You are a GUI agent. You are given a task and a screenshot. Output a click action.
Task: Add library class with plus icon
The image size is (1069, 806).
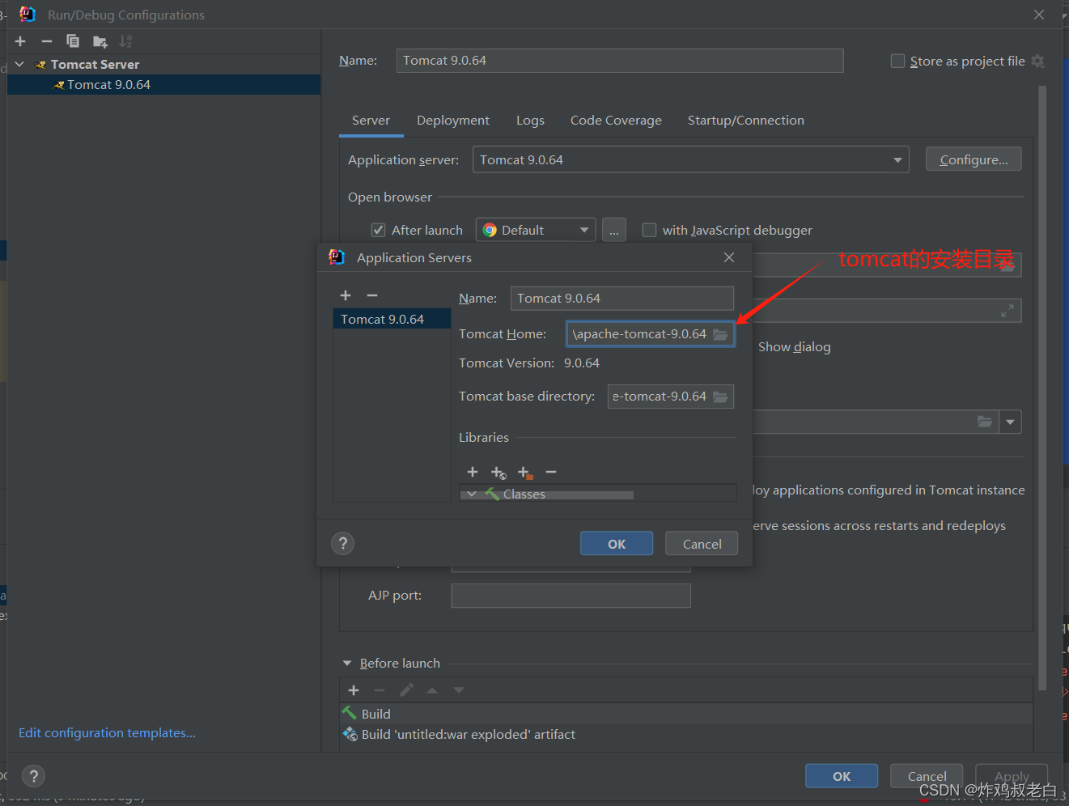(x=473, y=472)
